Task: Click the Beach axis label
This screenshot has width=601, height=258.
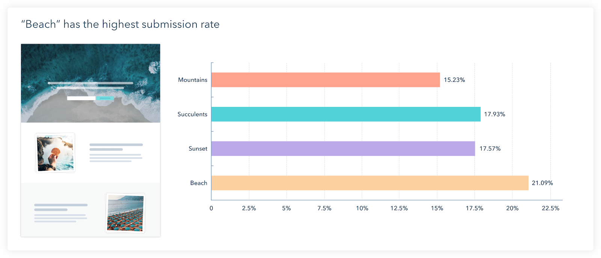Action: point(198,183)
